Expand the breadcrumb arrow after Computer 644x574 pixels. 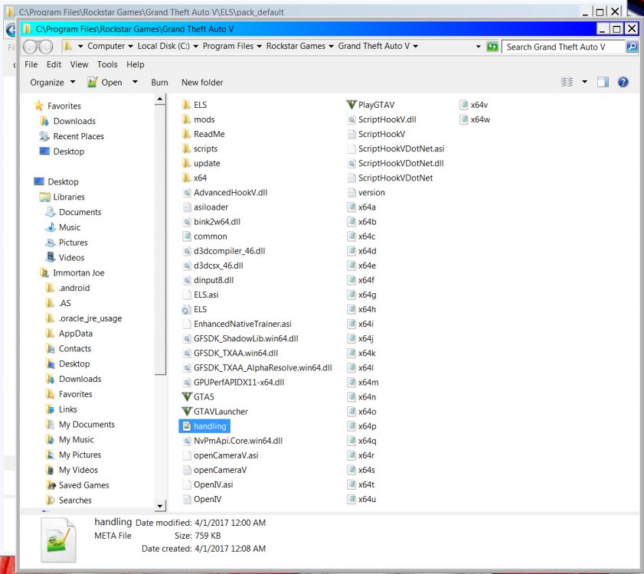tap(130, 47)
